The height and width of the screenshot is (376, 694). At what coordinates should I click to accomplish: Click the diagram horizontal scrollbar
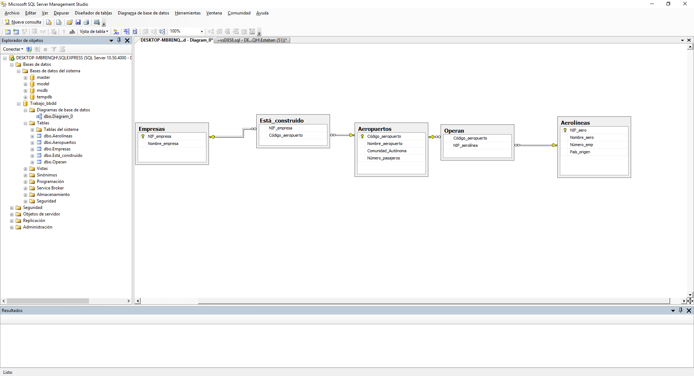[x=434, y=301]
